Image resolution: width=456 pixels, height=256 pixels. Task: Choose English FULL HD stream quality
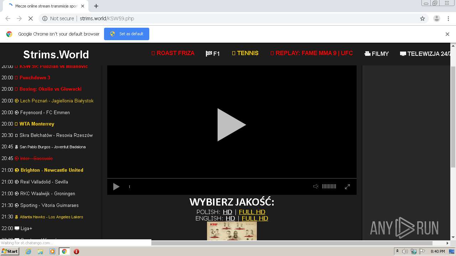click(x=255, y=218)
